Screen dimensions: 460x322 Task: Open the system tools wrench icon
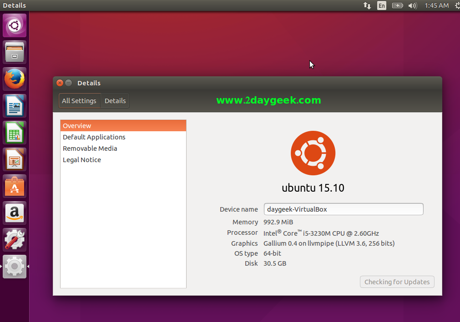(15, 240)
